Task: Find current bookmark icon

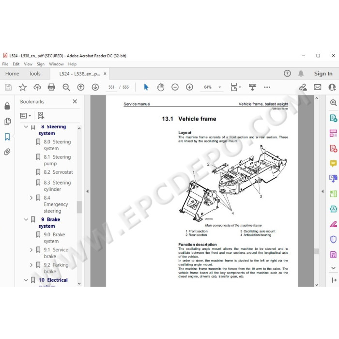Action: (x=41, y=115)
